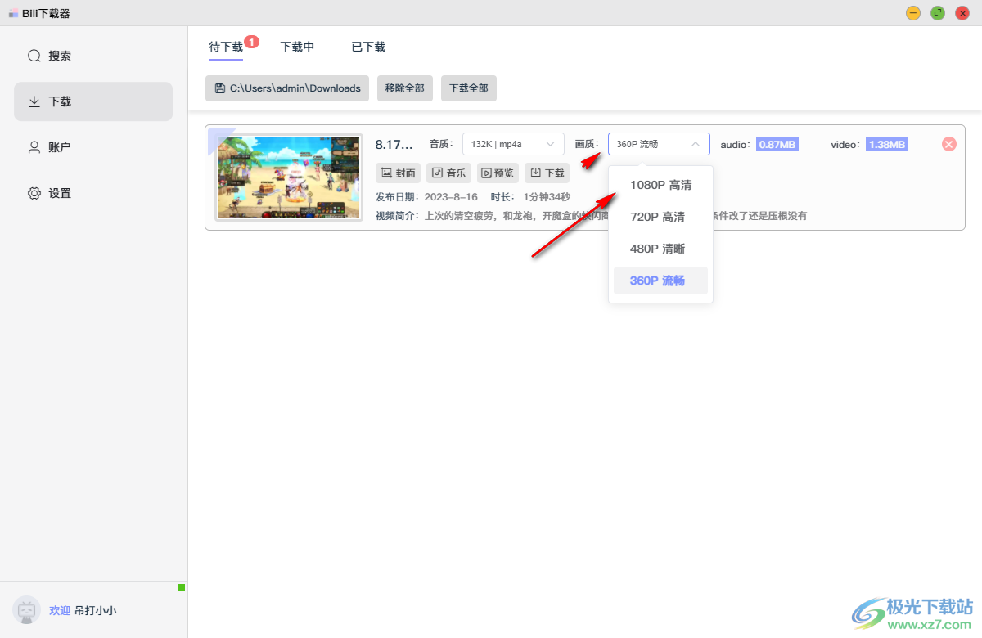The height and width of the screenshot is (638, 982).
Task: Switch to the 待下载 tab
Action: (226, 47)
